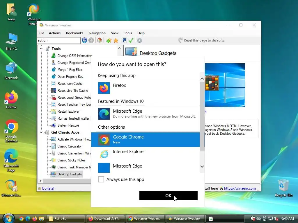
Task: Enable Always use this app checkbox
Action: tap(101, 179)
